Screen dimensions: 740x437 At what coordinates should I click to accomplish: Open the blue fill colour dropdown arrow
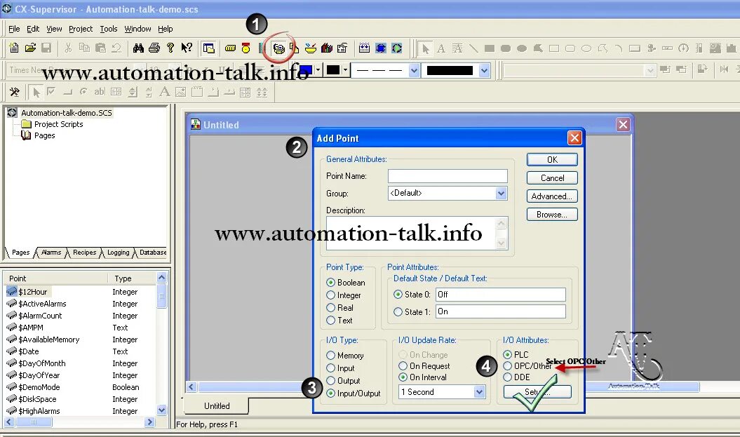click(318, 70)
